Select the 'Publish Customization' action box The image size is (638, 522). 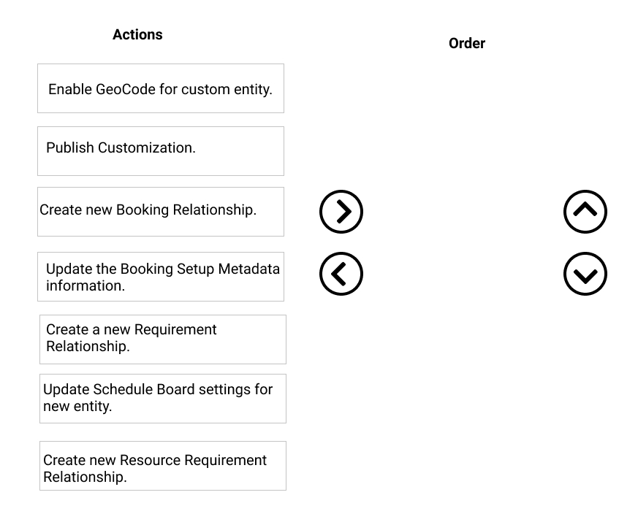coord(161,151)
